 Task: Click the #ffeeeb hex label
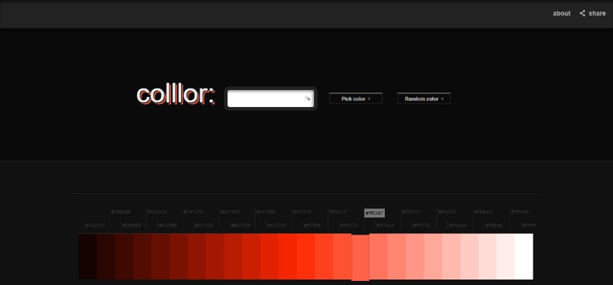tap(519, 212)
